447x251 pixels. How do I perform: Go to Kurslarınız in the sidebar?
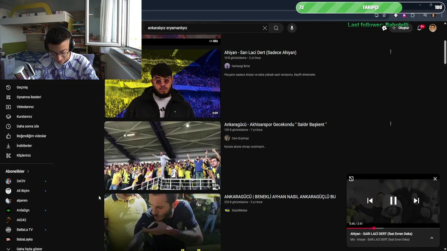(x=24, y=117)
